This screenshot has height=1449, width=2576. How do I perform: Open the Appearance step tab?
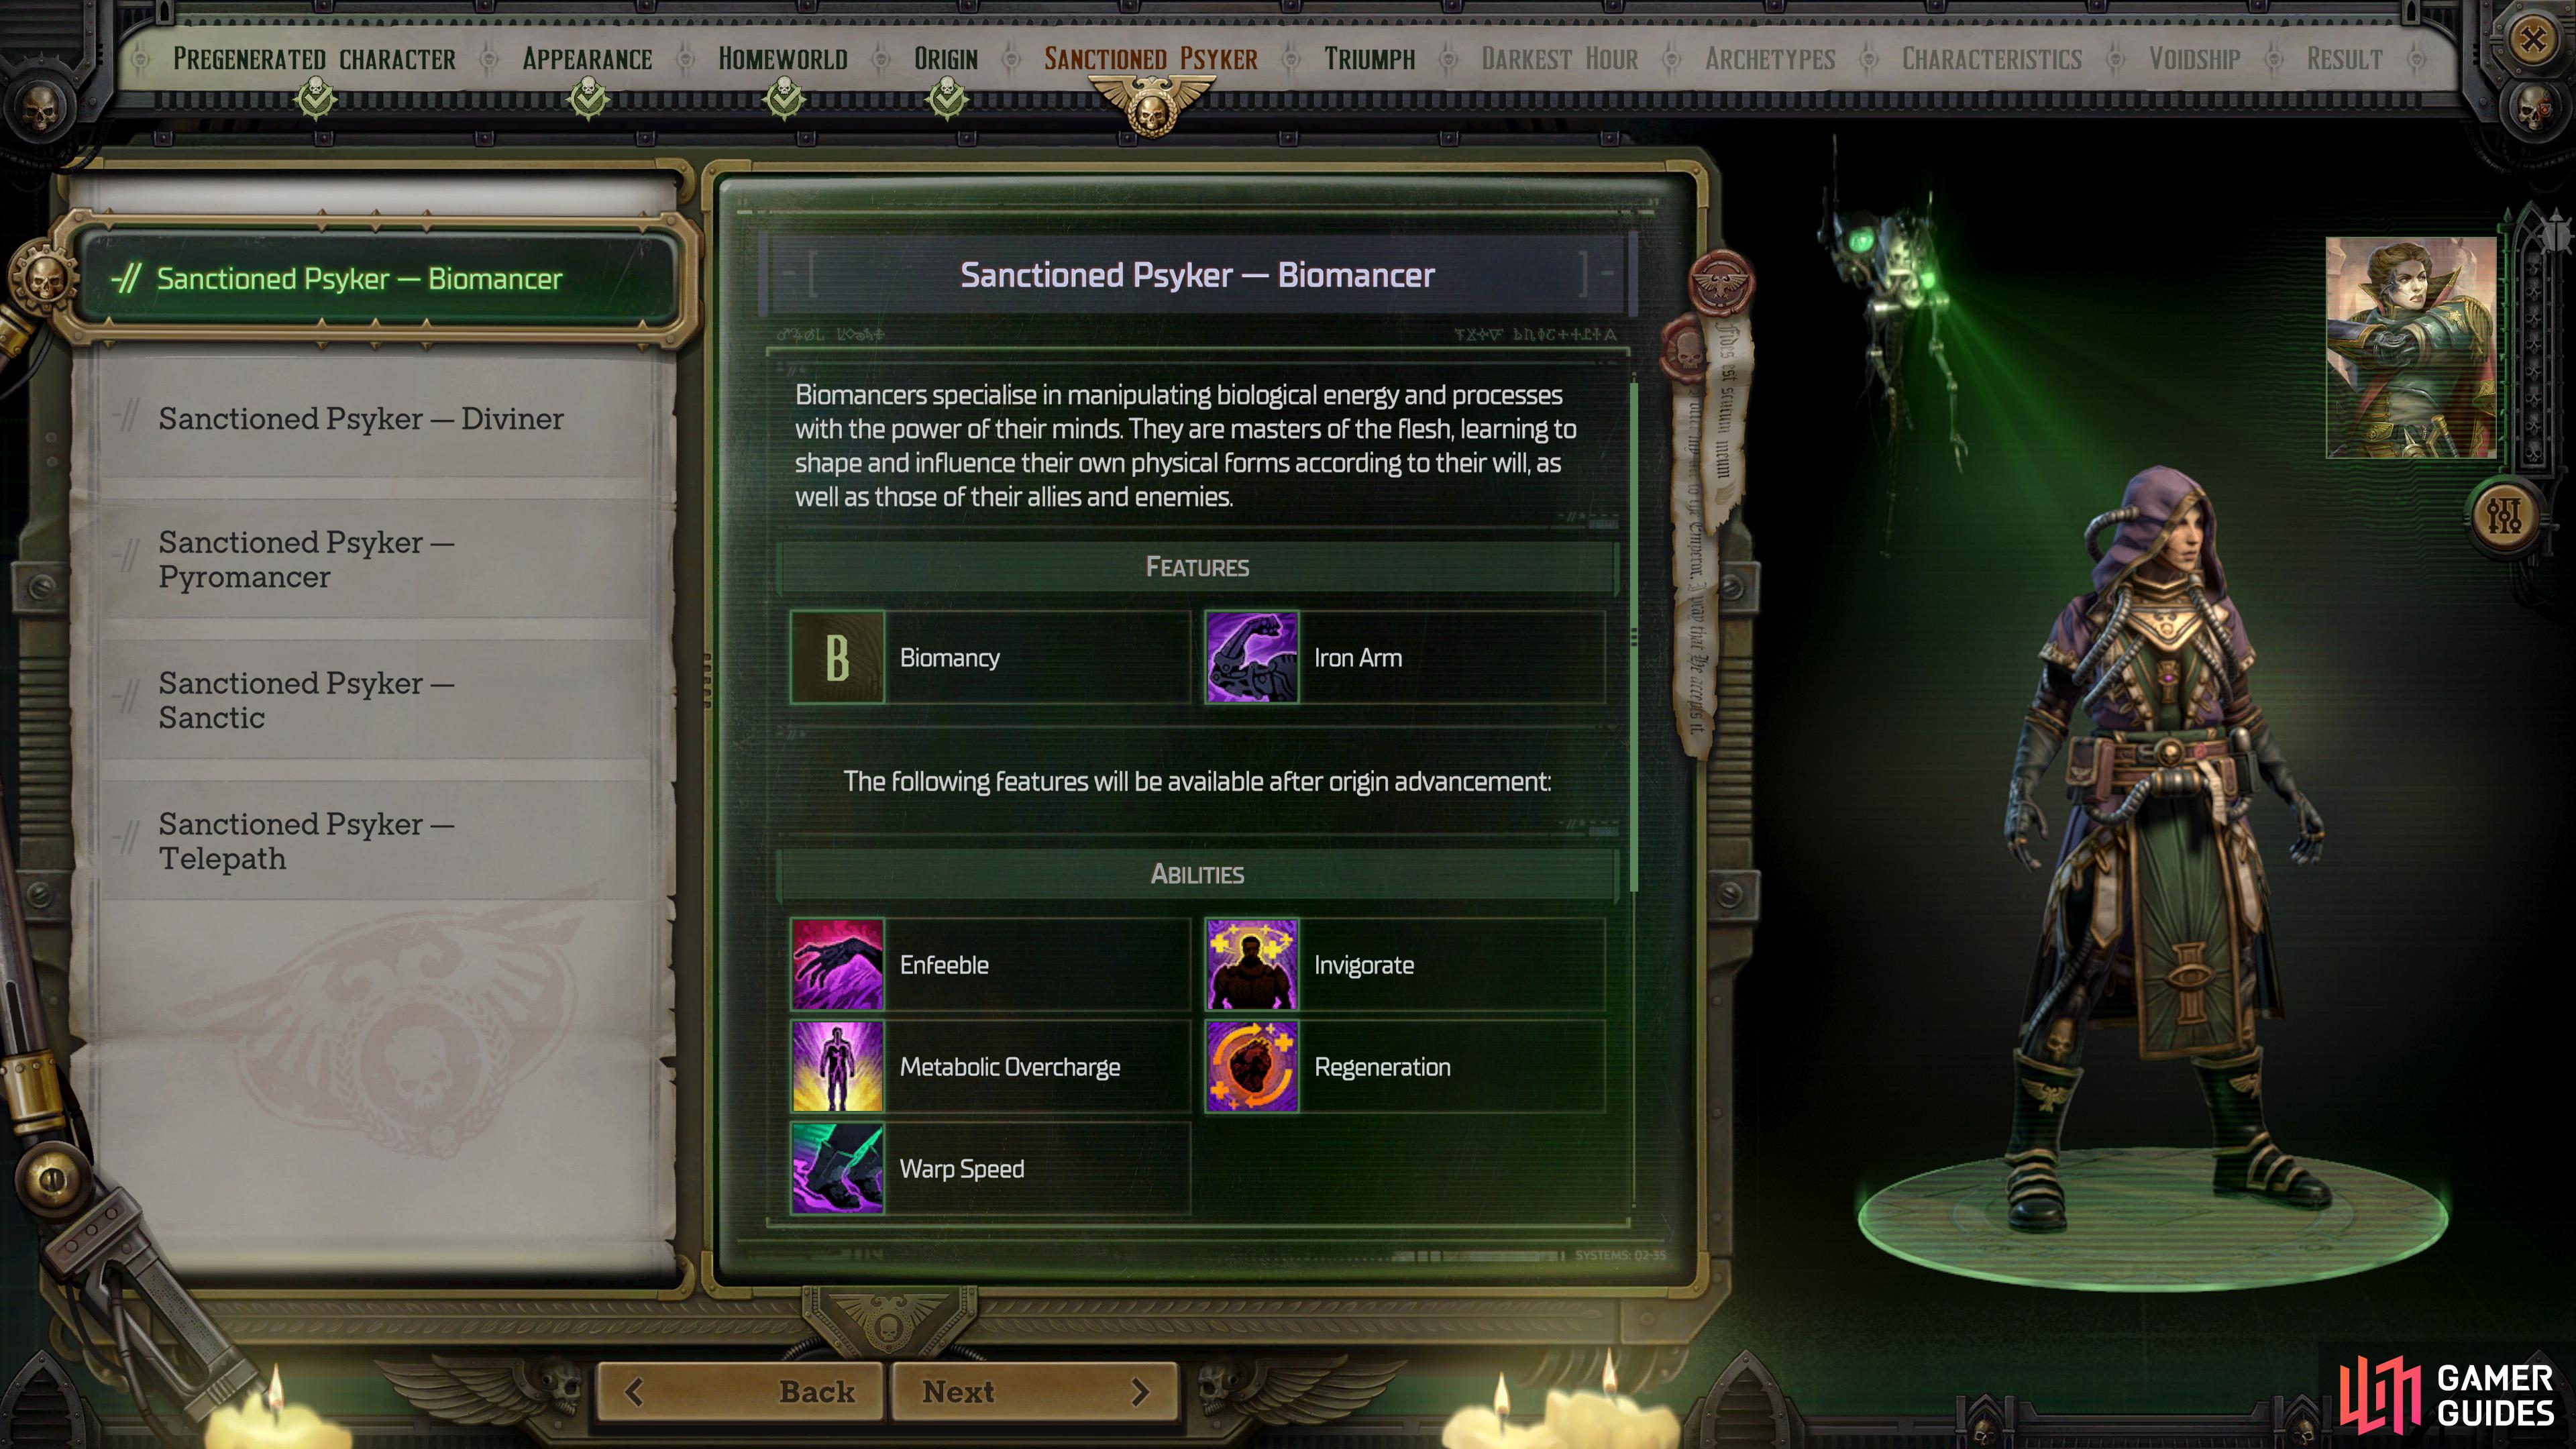(587, 59)
